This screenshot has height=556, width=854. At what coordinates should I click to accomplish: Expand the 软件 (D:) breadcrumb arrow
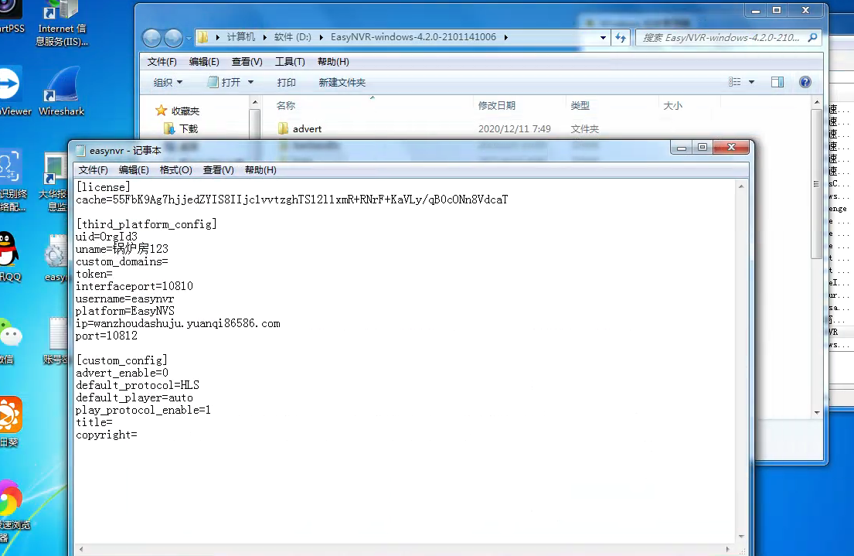tap(321, 38)
